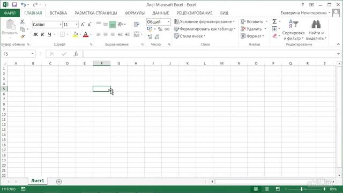Viewport: 343px width, 193px height.
Task: Select the Лист1 sheet tab
Action: [x=38, y=181]
